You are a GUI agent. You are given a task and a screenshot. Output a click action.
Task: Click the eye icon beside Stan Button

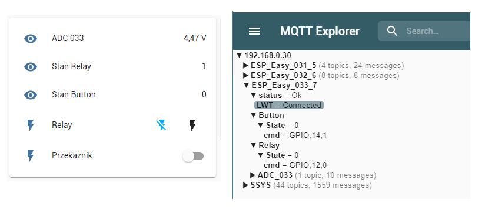[31, 94]
